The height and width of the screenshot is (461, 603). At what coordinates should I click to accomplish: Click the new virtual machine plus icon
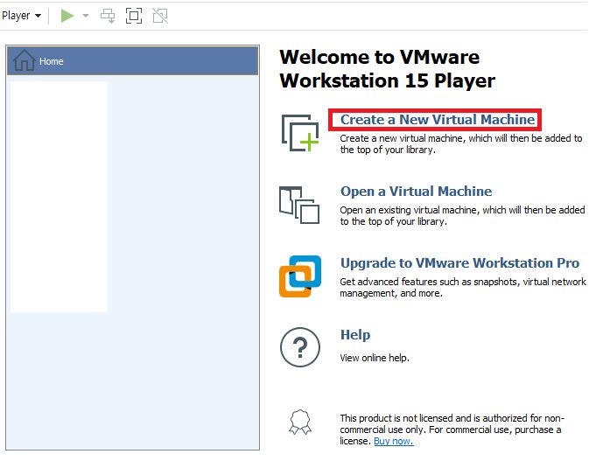pos(300,133)
